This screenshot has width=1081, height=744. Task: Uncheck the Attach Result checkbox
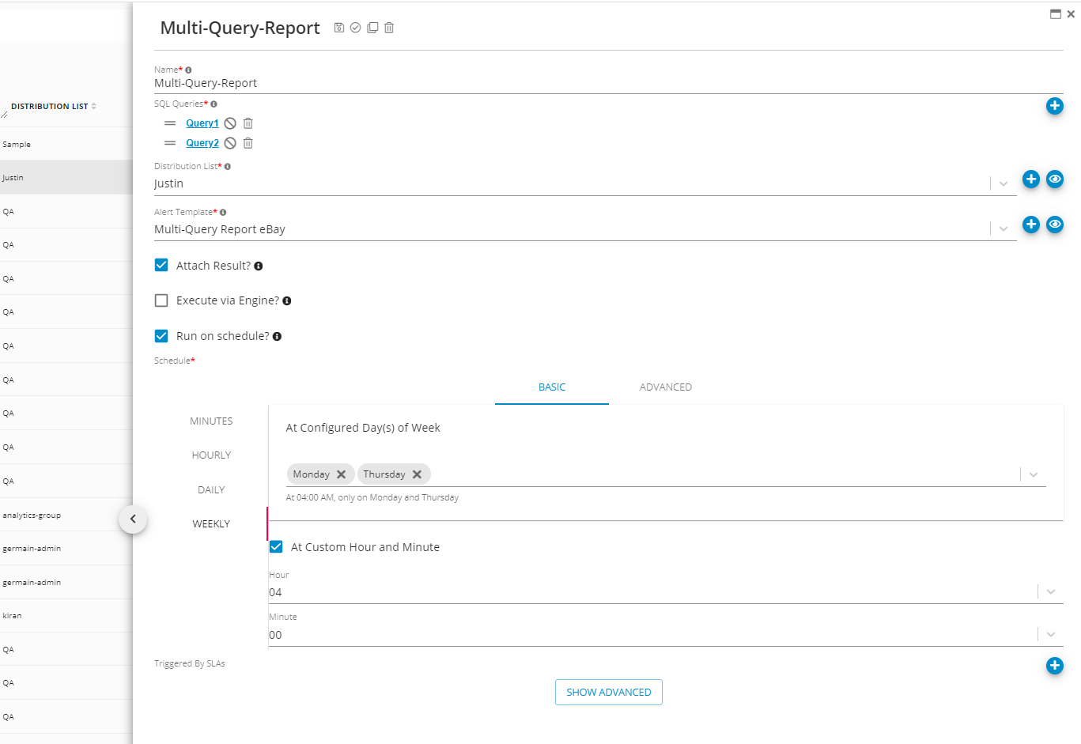161,266
